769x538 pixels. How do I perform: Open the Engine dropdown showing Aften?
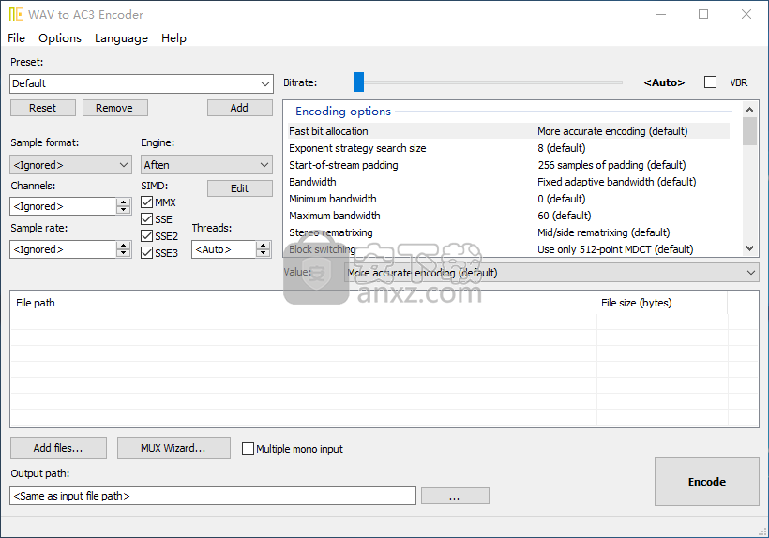click(206, 165)
